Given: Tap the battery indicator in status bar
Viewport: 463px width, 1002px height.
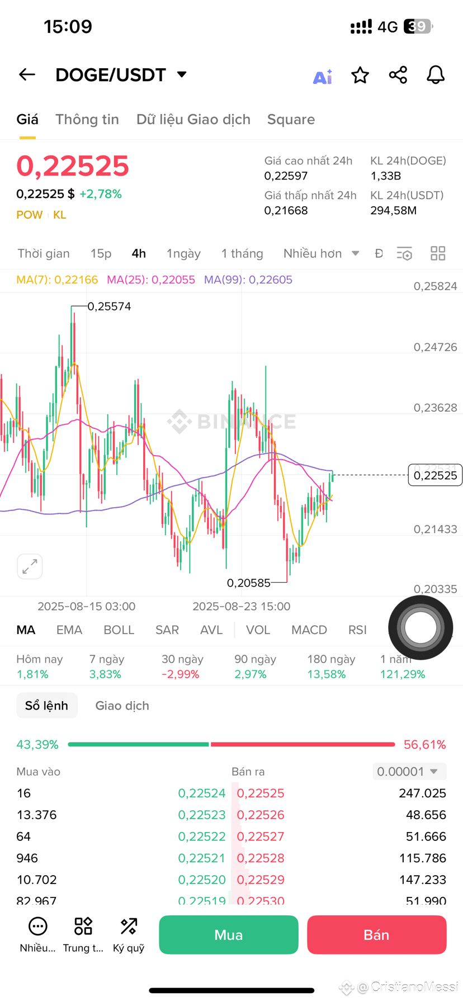Looking at the screenshot, I should coord(418,26).
